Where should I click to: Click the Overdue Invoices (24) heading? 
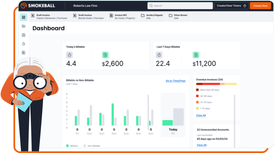pos(210,79)
